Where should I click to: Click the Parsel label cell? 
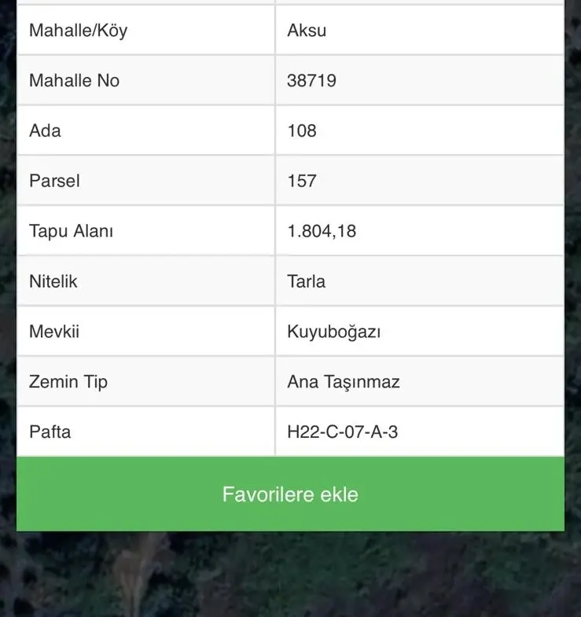click(x=146, y=181)
